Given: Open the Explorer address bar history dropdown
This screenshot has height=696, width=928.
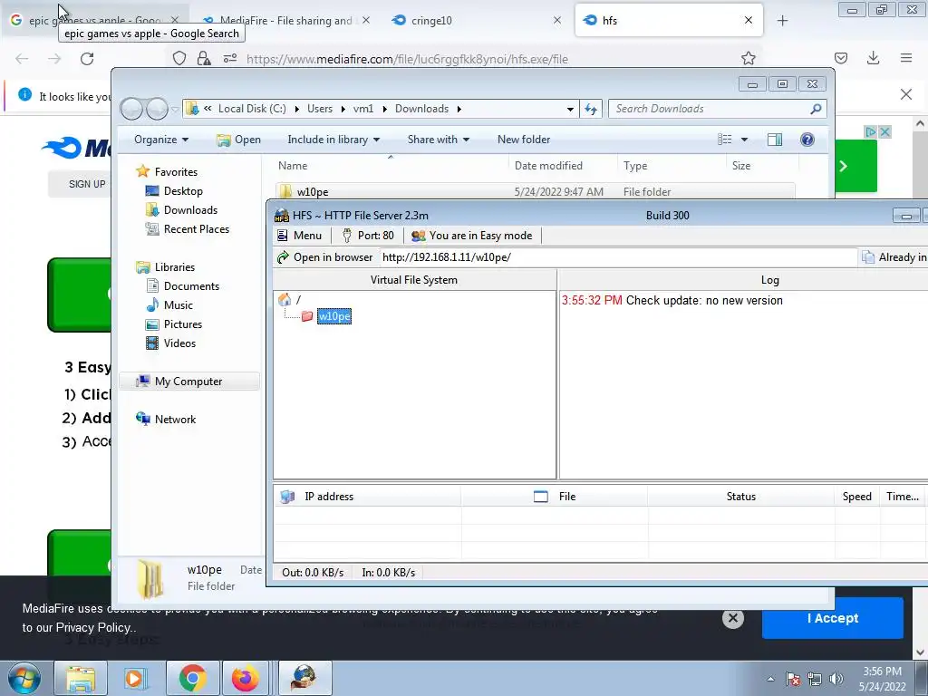Looking at the screenshot, I should [x=570, y=109].
